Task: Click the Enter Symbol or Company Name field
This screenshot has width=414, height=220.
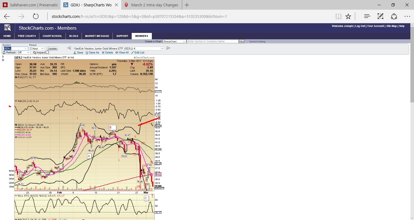Action: (x=212, y=41)
